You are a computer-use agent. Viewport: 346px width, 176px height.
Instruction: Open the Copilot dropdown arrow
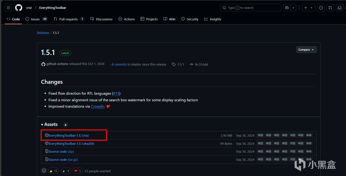pos(293,8)
